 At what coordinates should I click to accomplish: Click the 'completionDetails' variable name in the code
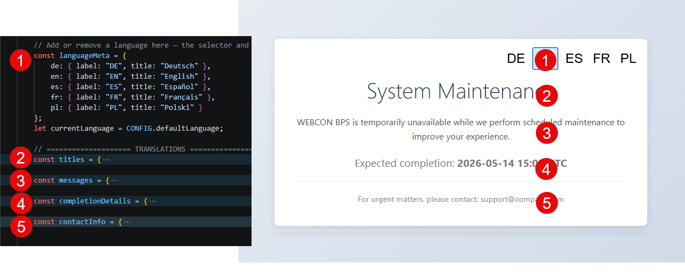(x=95, y=201)
